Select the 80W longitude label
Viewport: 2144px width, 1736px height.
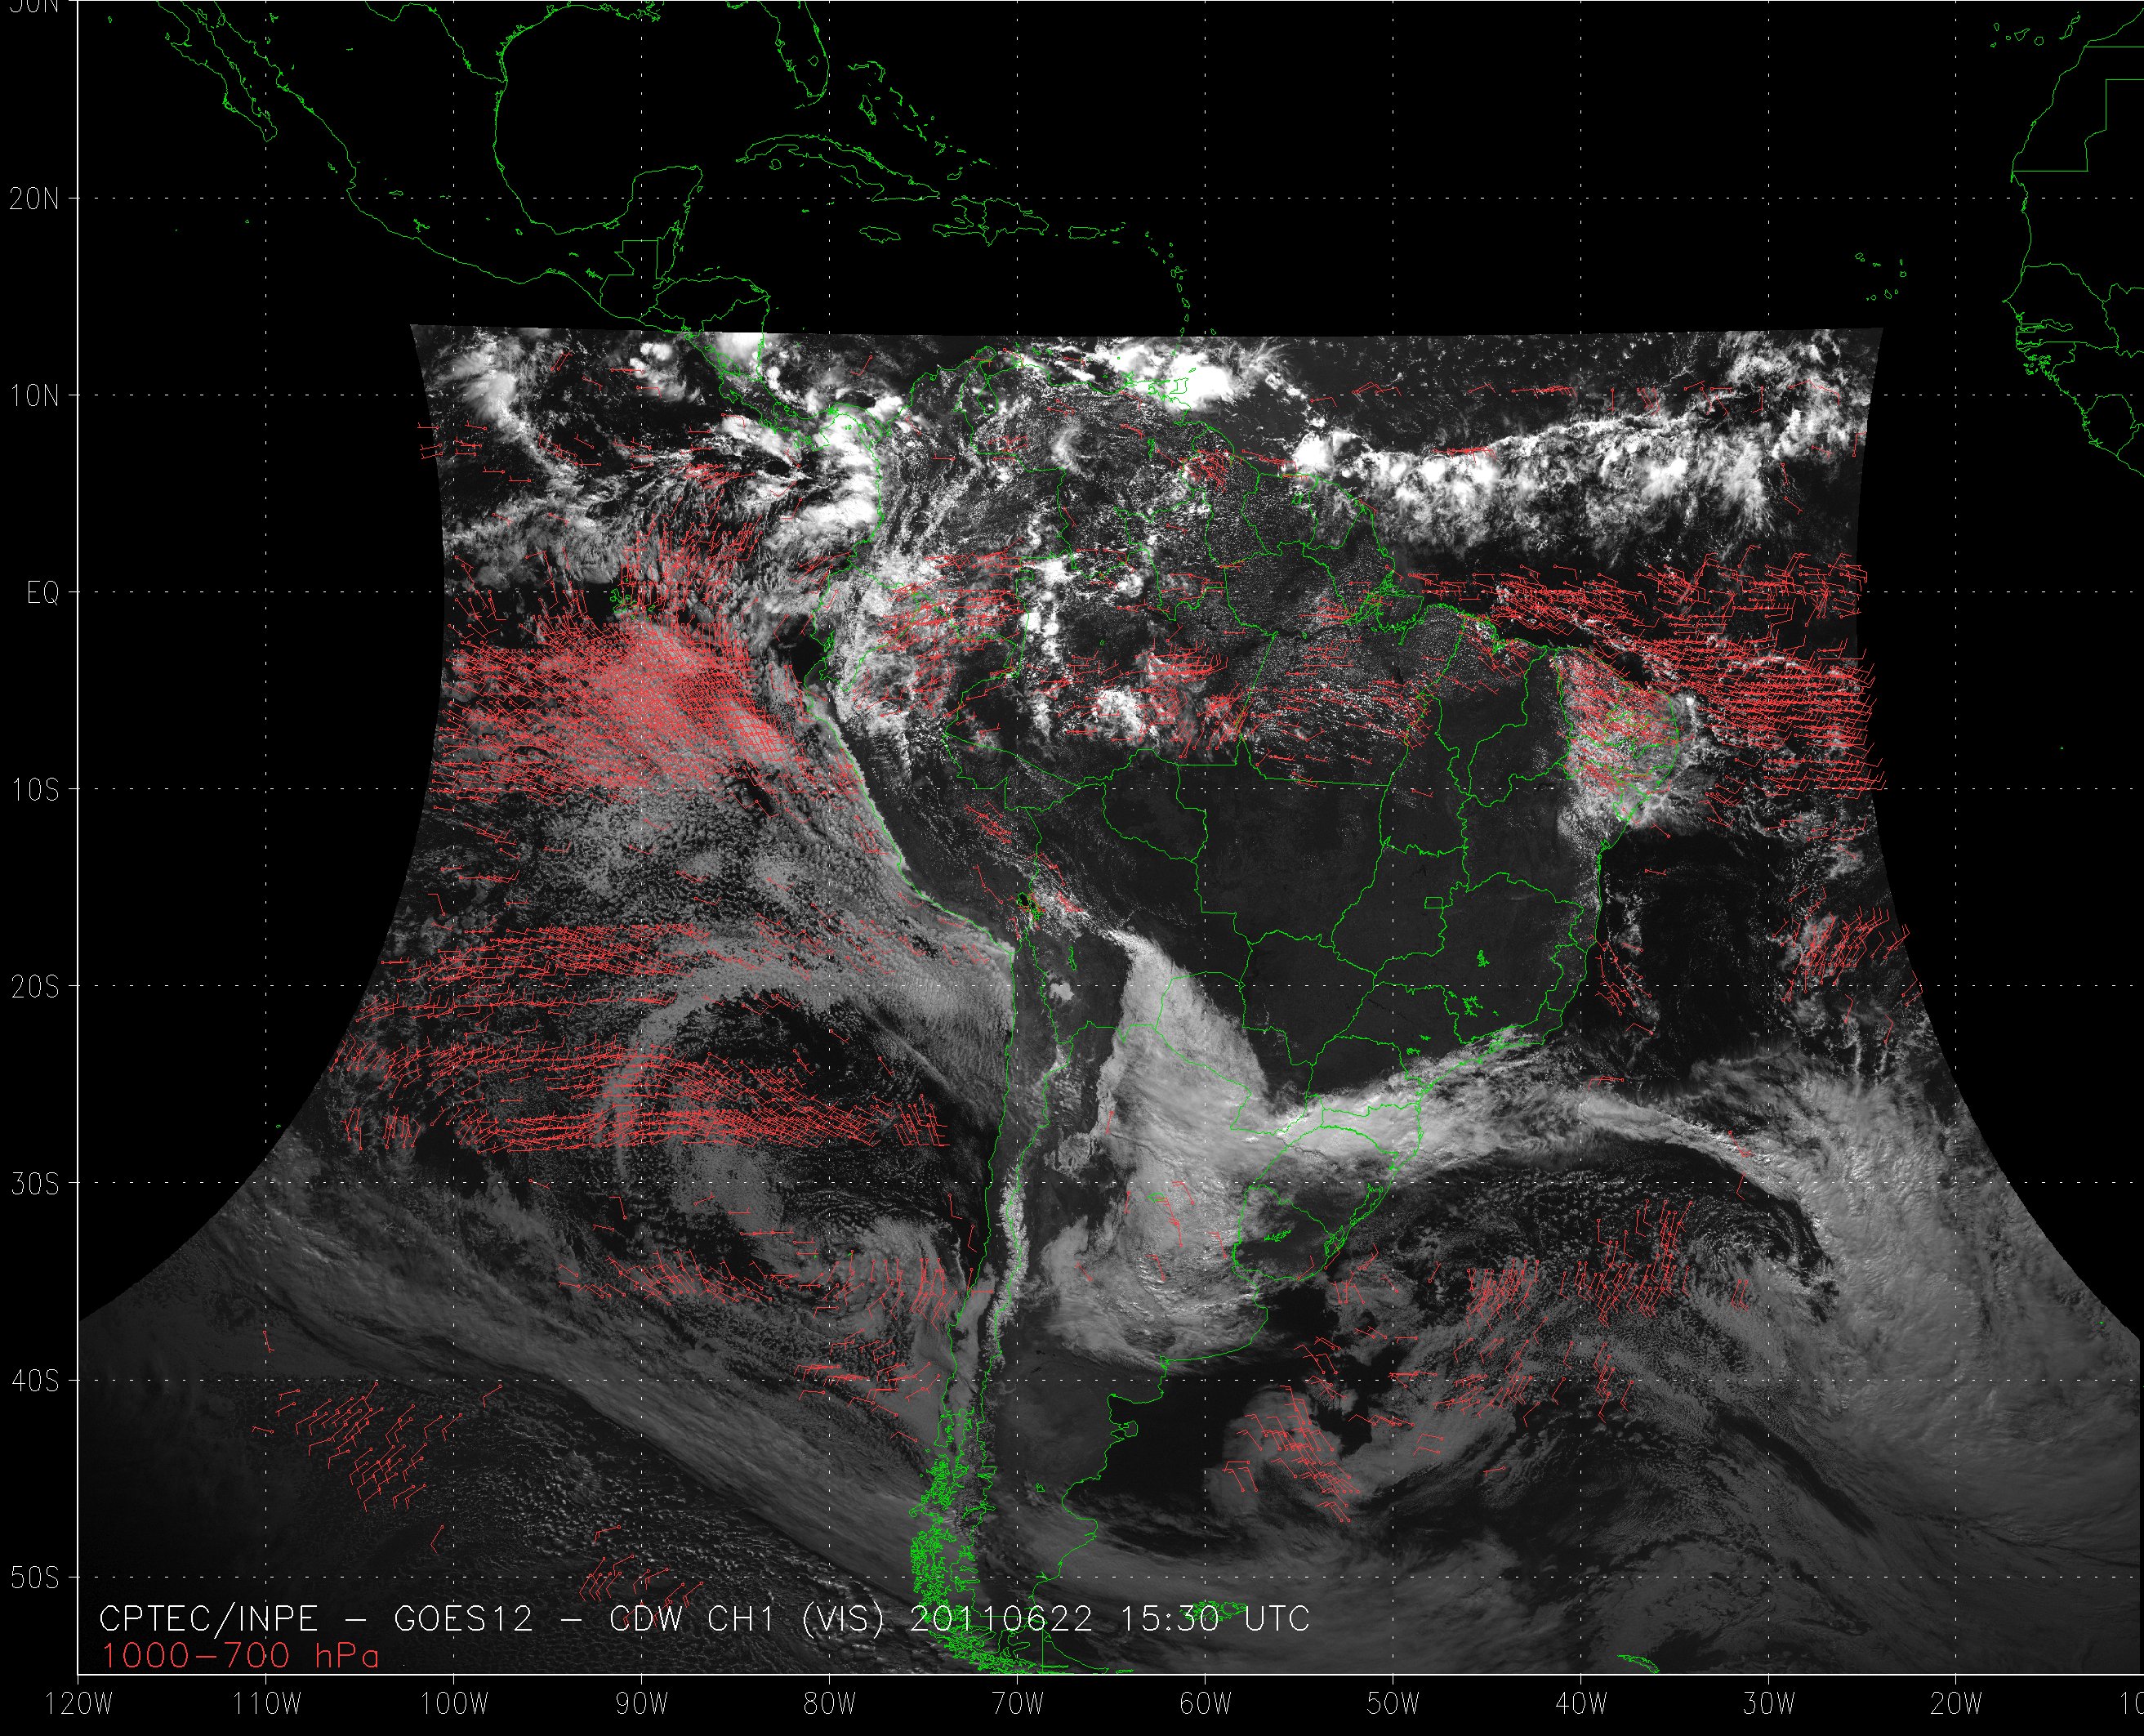tap(830, 1704)
